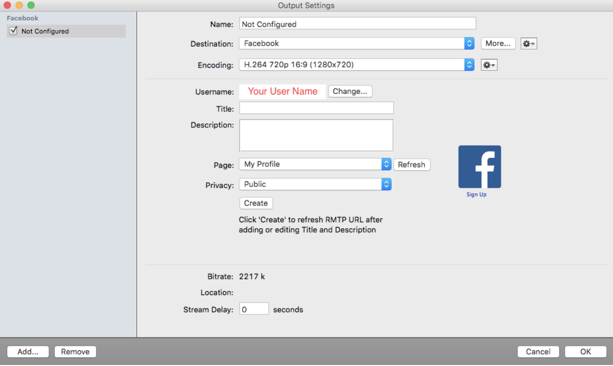Close the Output Settings window

pyautogui.click(x=7, y=5)
